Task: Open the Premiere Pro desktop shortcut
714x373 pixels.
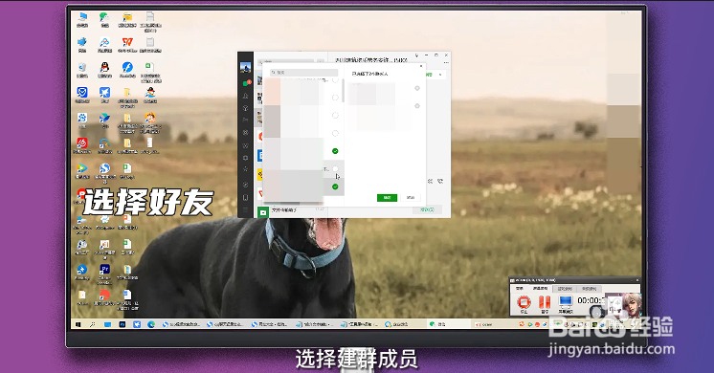Action: tap(104, 274)
